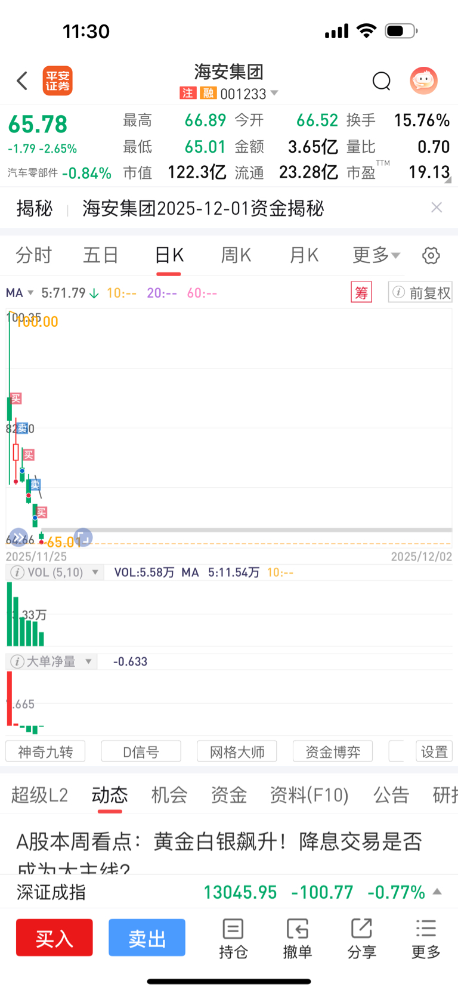Screen dimensions: 458x993
Task: Open indicator 设置 button
Action: pos(434,751)
